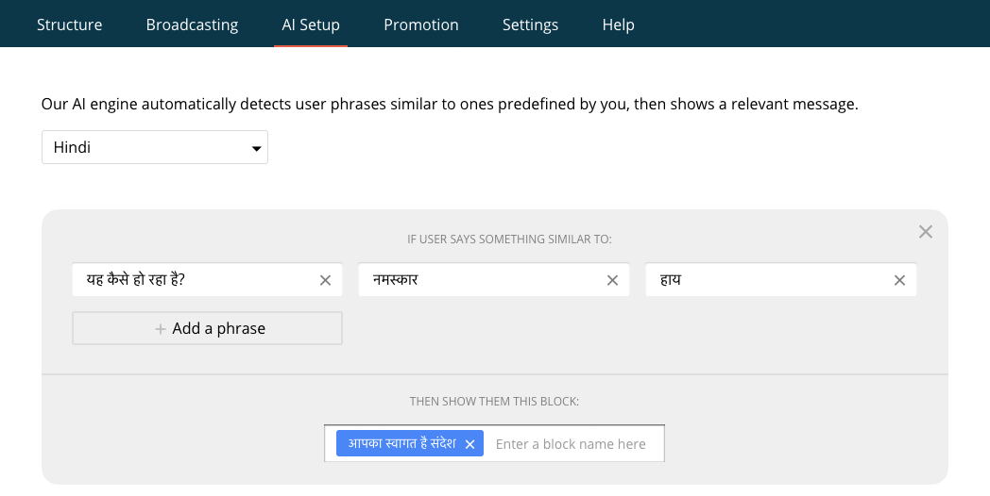Image resolution: width=990 pixels, height=496 pixels.
Task: Select the "आपका स्वागत है संदेश" block tag
Action: pos(401,443)
